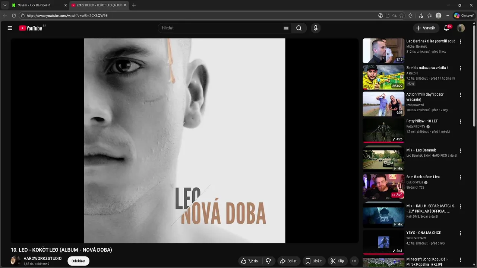Click the search magnifier button

(299, 28)
